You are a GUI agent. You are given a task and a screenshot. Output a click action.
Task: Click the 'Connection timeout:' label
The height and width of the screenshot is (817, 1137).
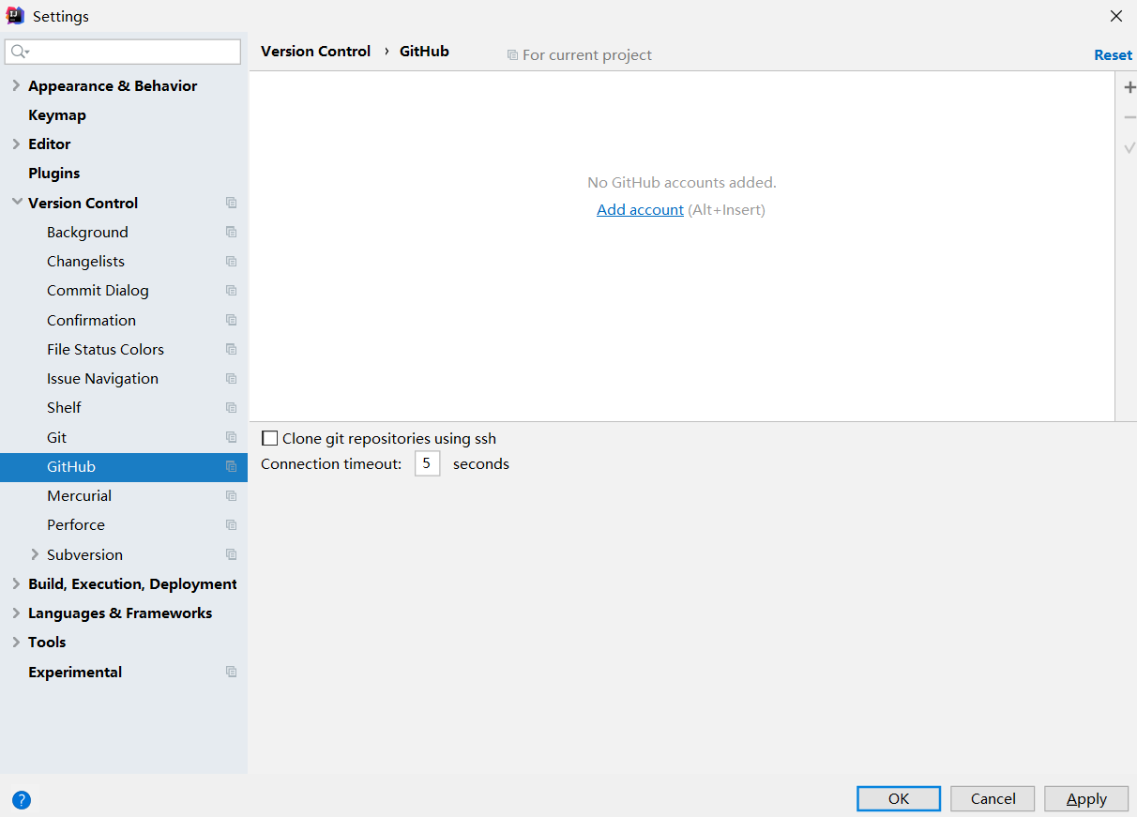[331, 463]
